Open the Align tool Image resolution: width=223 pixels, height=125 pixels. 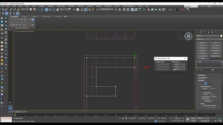(x=120, y=9)
